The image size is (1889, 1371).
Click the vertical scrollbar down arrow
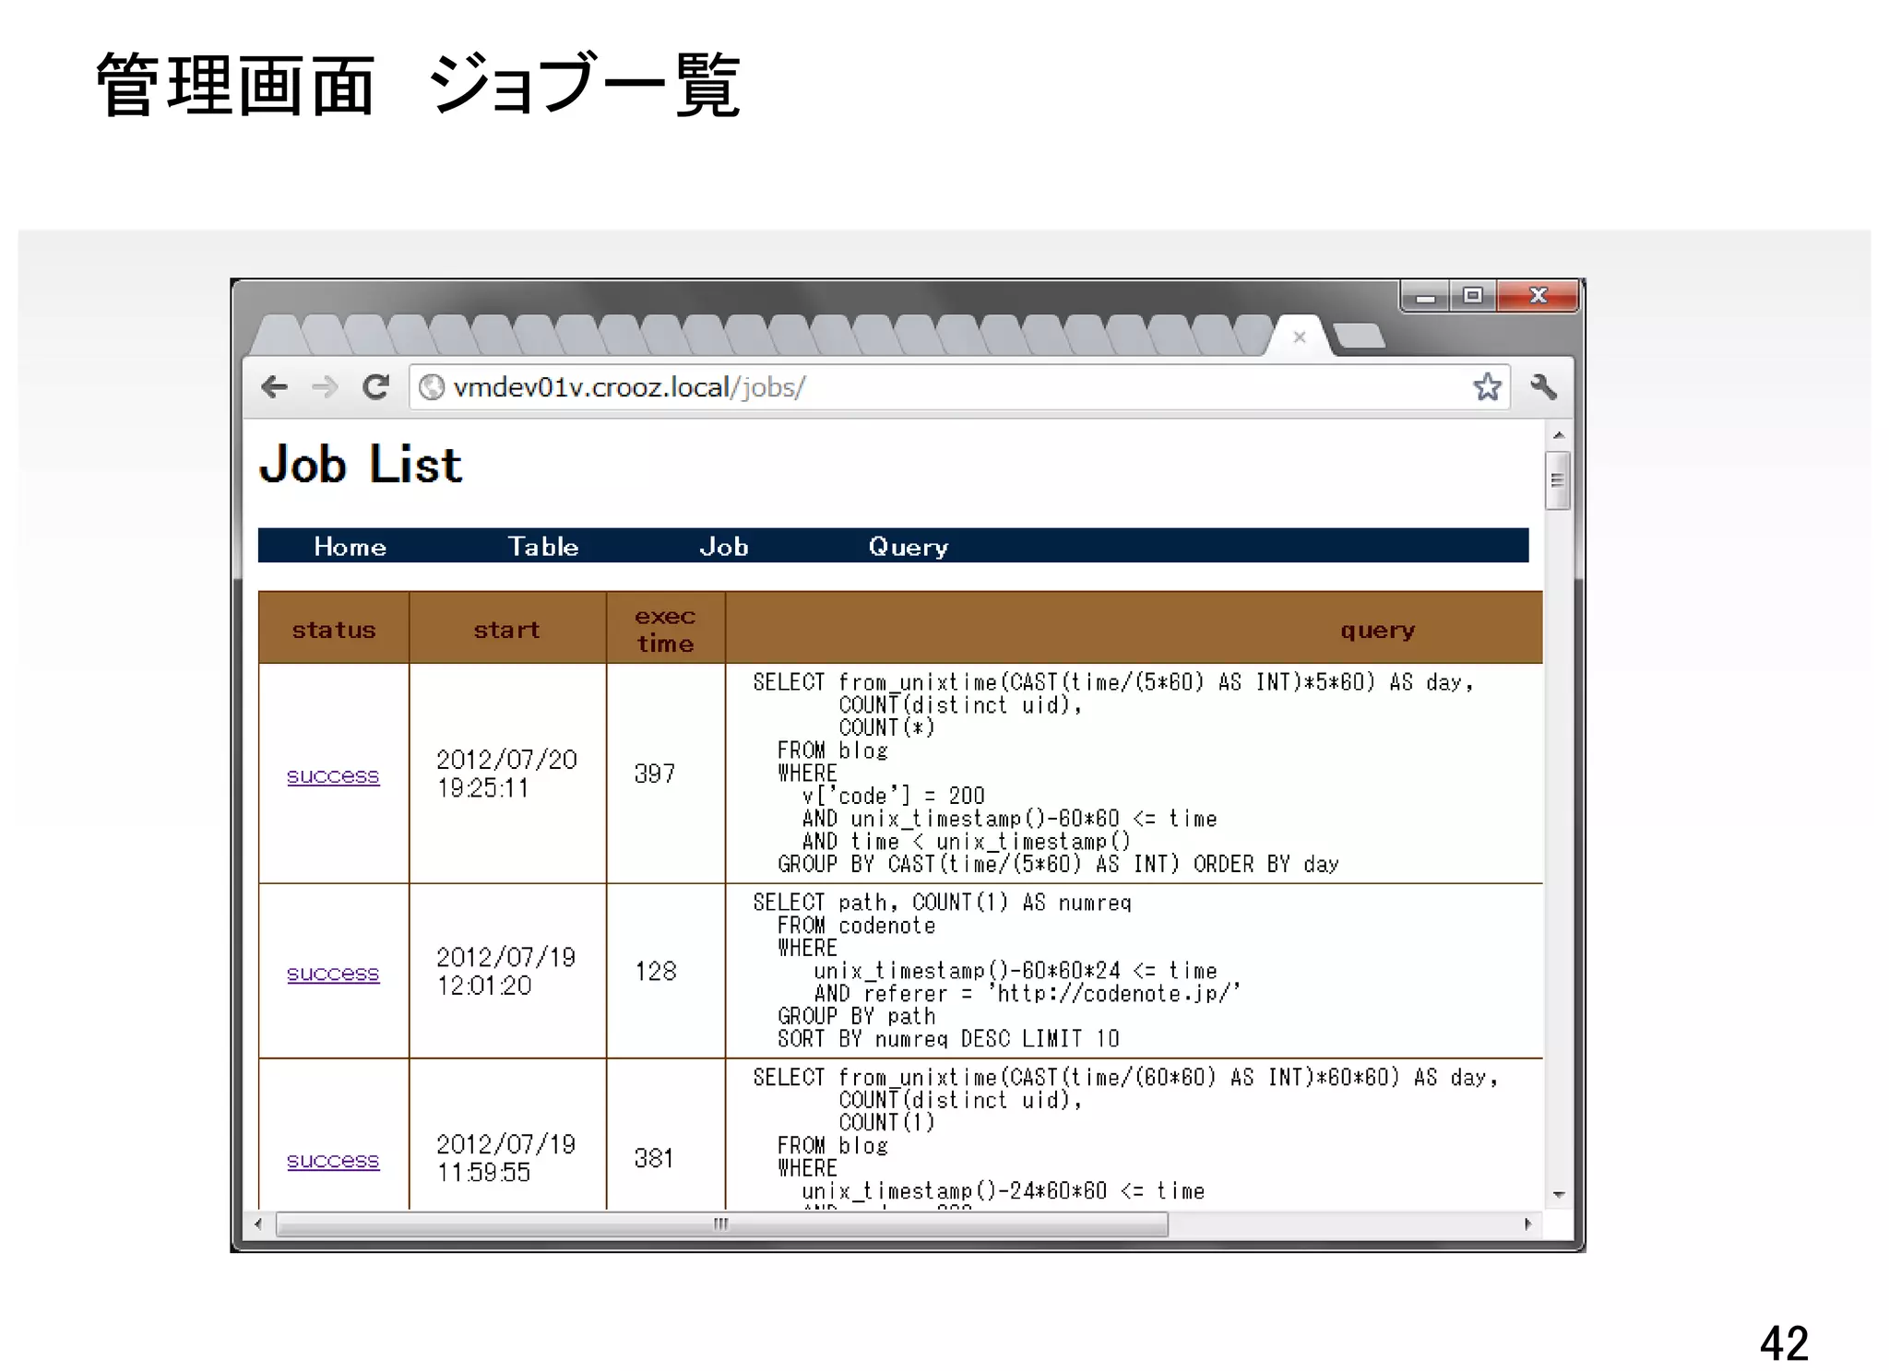point(1558,1195)
